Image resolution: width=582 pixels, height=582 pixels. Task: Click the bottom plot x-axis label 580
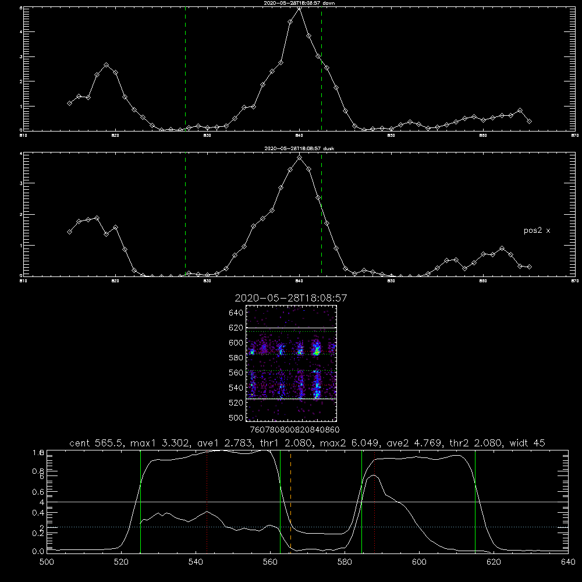(345, 562)
